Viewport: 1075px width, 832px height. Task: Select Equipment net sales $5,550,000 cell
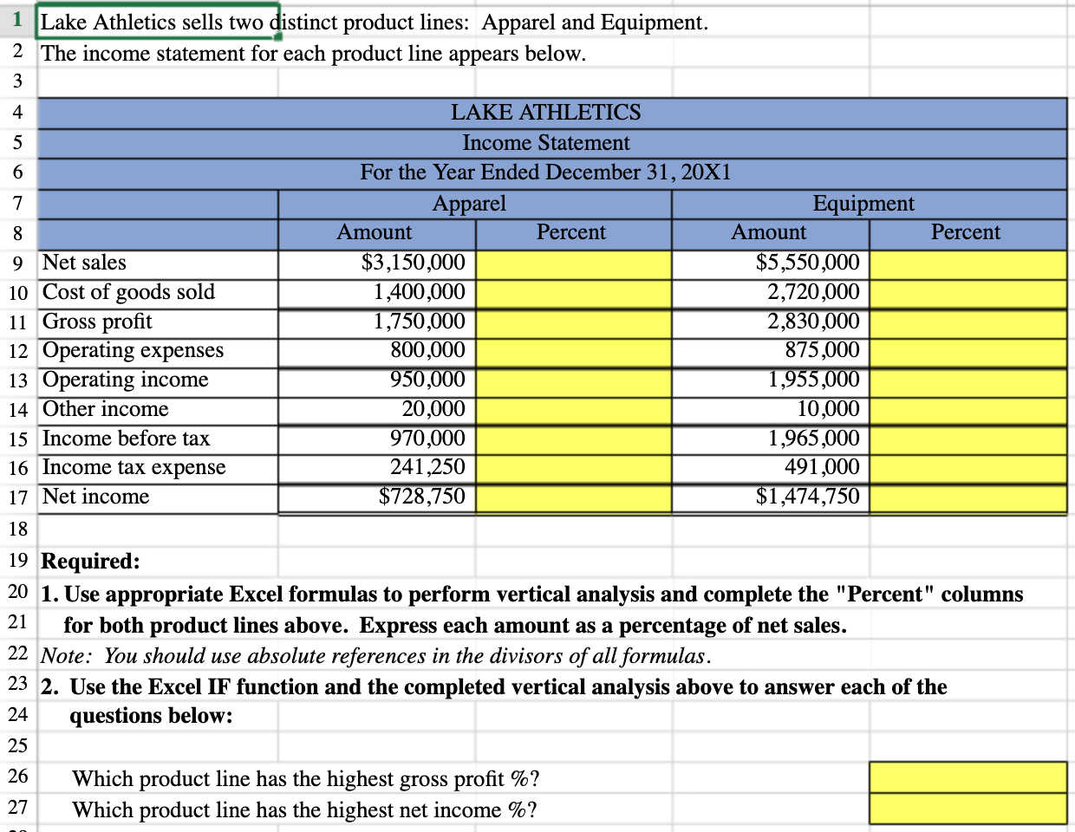772,263
